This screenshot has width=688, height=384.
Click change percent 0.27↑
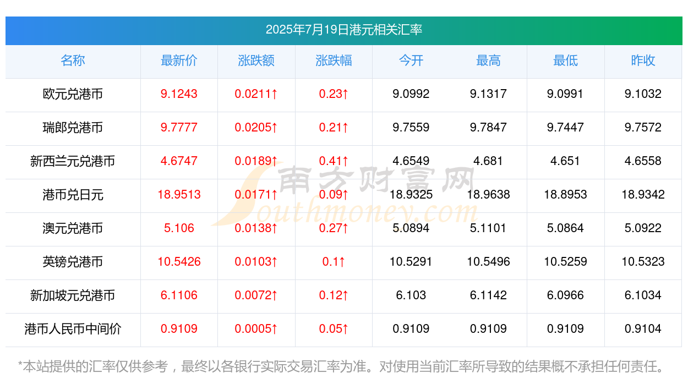click(334, 228)
